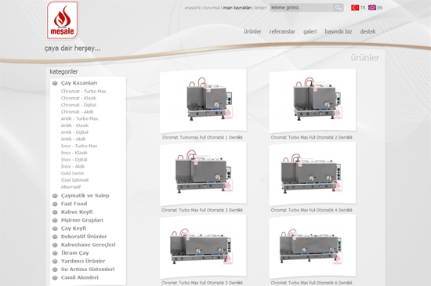Click bullet icon beside Yardımcı Ürünler
This screenshot has width=431, height=286.
point(55,262)
